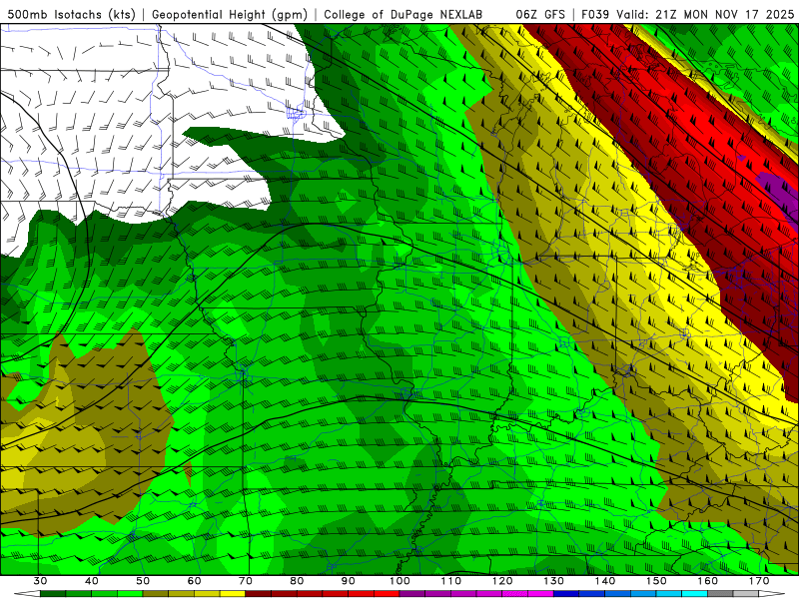Click the cyan colorbar swatch ending at 160
799x599 pixels.
694,594
